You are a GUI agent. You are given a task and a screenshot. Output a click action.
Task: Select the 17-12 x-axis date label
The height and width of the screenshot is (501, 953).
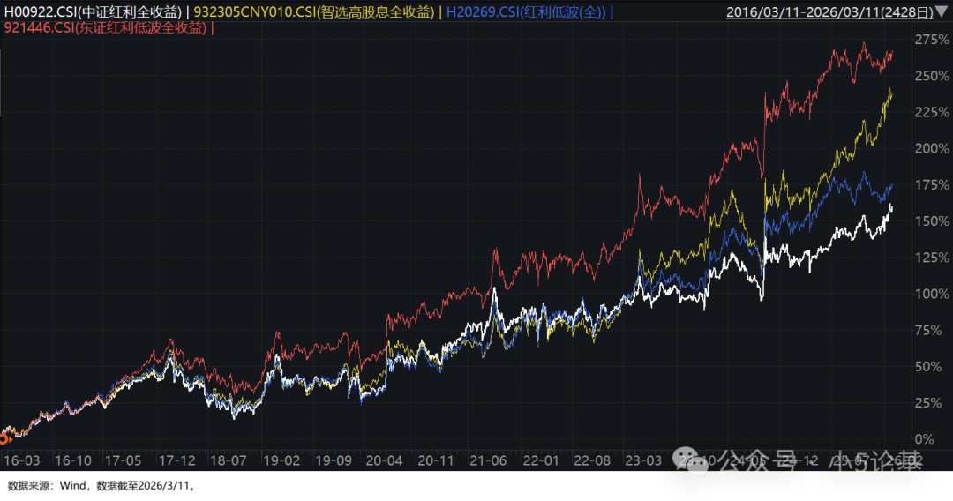(177, 460)
